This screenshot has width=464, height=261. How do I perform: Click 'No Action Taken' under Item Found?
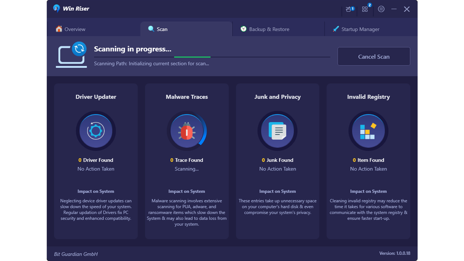click(x=368, y=169)
